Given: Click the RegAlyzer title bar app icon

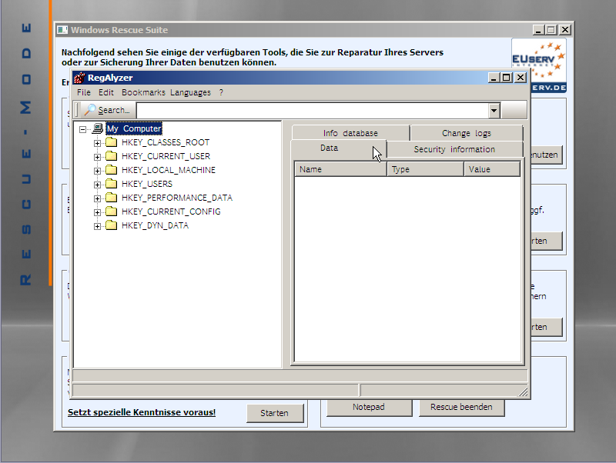Looking at the screenshot, I should click(x=79, y=78).
